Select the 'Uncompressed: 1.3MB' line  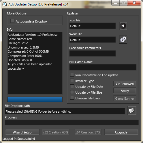[x=23, y=47]
